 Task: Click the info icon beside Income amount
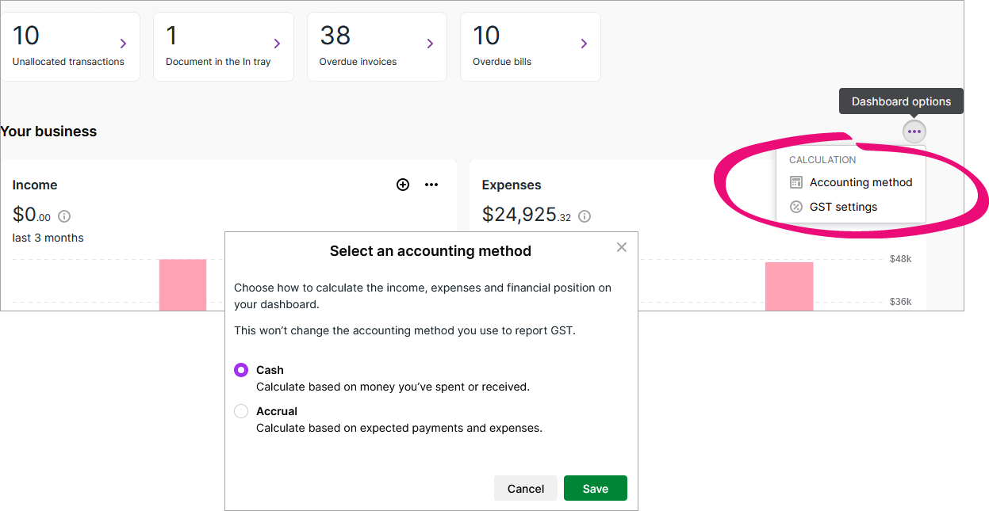pyautogui.click(x=65, y=216)
